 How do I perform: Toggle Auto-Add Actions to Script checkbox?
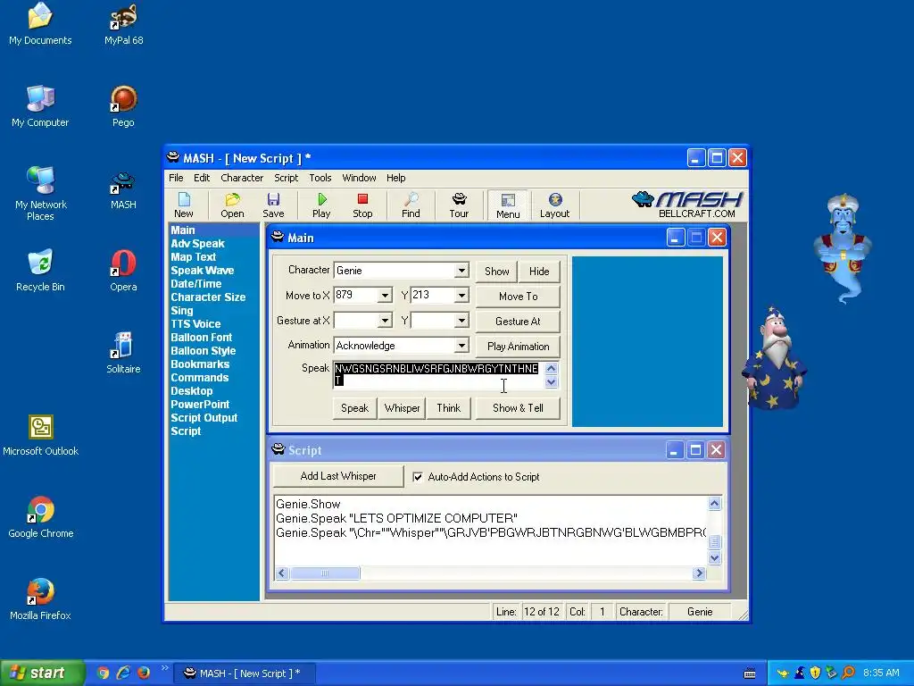click(418, 477)
